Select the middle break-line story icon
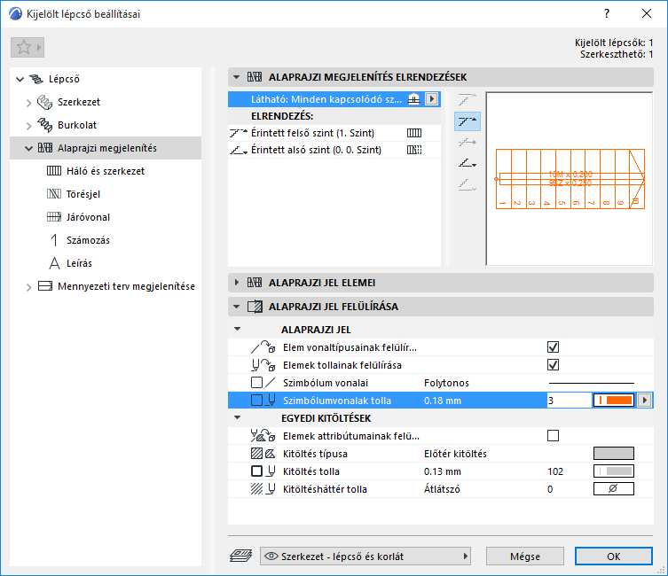This screenshot has height=576, width=668. [x=468, y=143]
